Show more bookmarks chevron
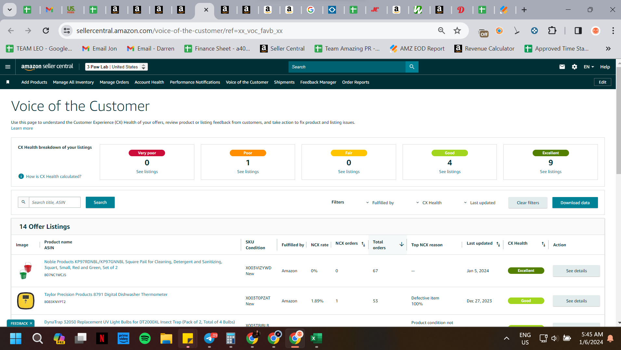The width and height of the screenshot is (621, 350). pyautogui.click(x=608, y=49)
